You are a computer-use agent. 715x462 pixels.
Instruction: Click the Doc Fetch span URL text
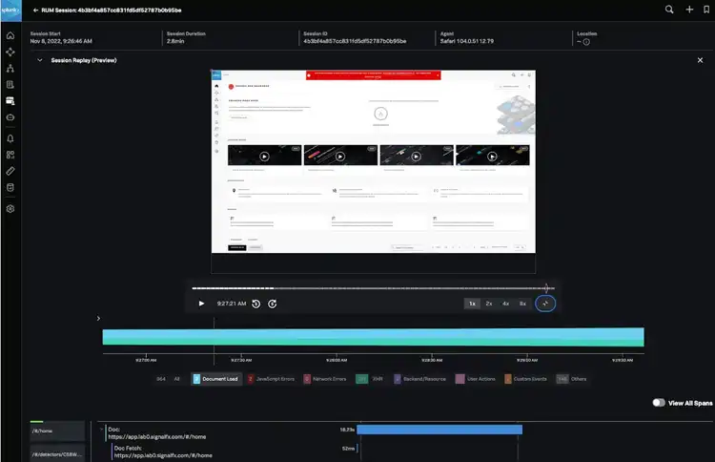point(163,455)
